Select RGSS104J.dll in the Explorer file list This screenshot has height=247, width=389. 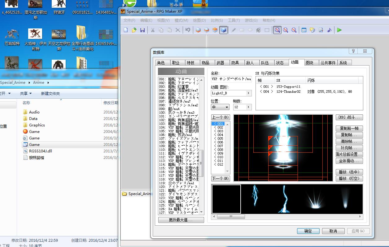[x=41, y=151]
